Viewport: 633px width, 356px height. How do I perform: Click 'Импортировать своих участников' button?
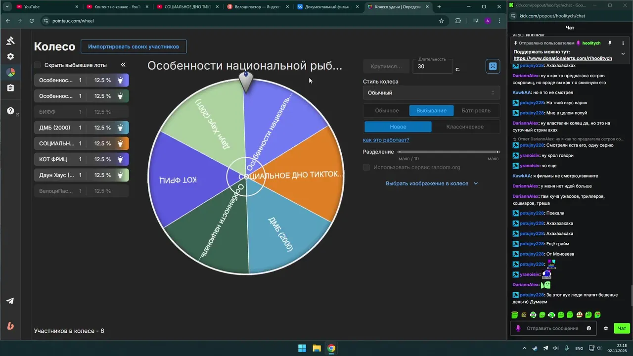(134, 46)
